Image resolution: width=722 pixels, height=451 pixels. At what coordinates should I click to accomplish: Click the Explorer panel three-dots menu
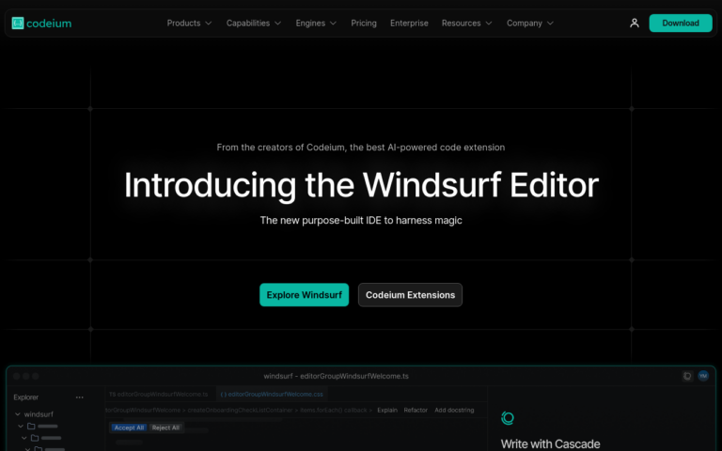(80, 397)
